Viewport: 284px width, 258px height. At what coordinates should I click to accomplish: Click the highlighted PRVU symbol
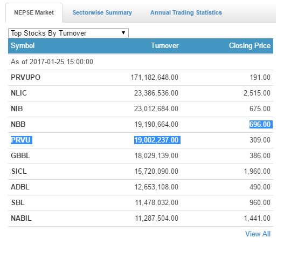click(22, 140)
